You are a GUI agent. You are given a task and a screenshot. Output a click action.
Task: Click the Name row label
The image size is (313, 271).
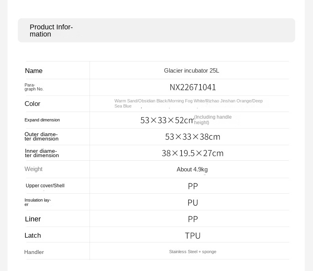34,71
